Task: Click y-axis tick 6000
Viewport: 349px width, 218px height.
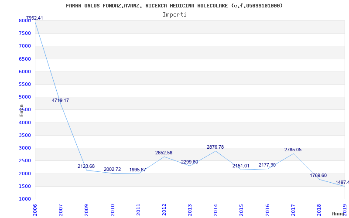Action: pyautogui.click(x=25, y=72)
